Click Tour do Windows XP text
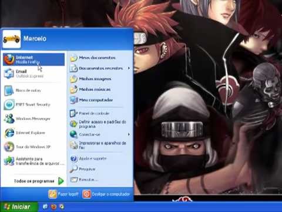Image resolution: width=282 pixels, height=212 pixels. click(x=33, y=147)
